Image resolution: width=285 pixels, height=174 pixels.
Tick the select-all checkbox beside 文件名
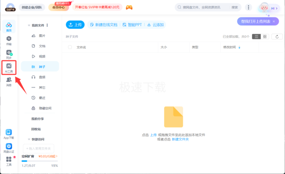point(70,47)
